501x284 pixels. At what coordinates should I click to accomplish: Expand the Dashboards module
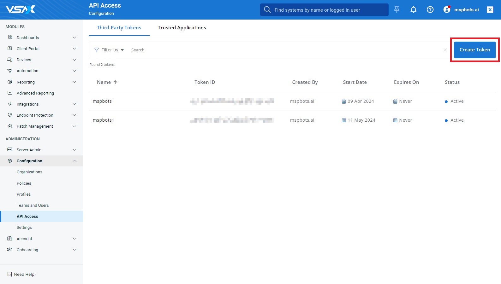click(74, 38)
